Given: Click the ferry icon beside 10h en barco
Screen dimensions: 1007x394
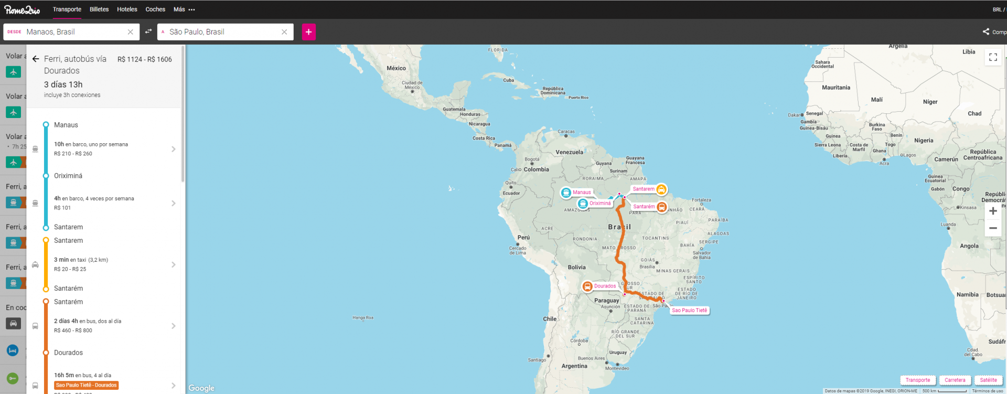Looking at the screenshot, I should (35, 149).
